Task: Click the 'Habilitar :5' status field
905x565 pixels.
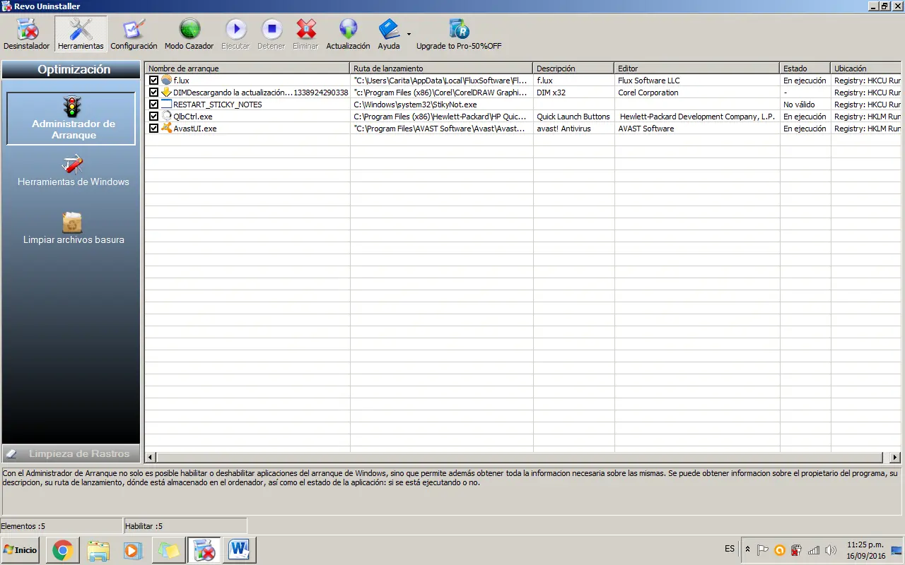Action: click(185, 525)
